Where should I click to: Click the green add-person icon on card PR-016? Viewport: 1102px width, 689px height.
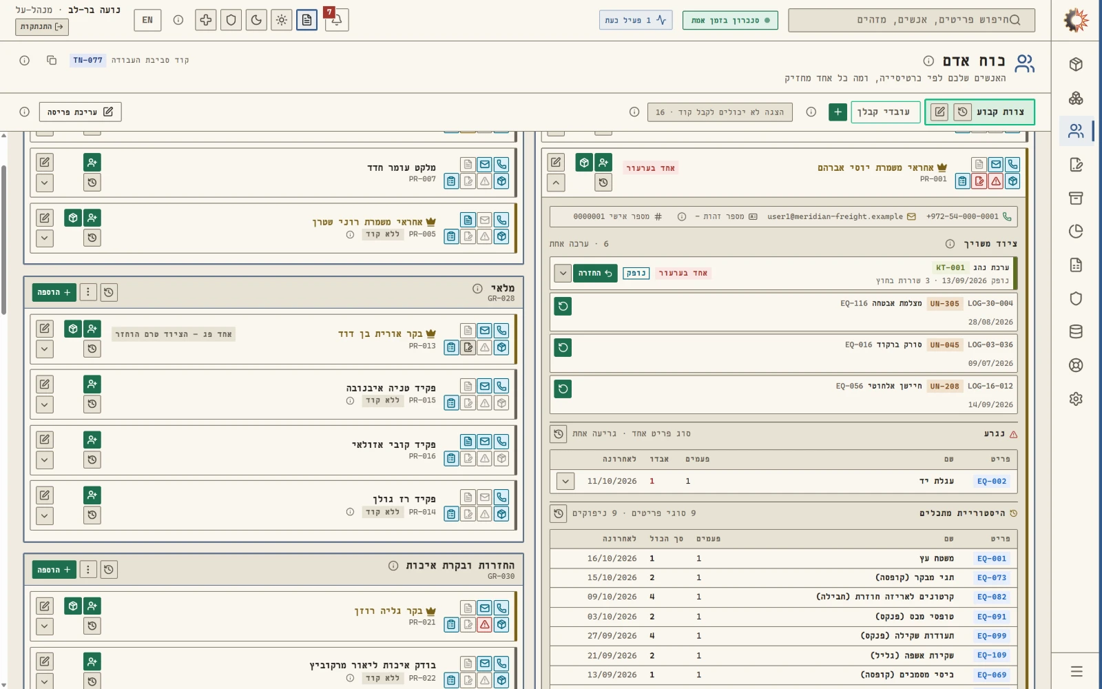pos(92,440)
